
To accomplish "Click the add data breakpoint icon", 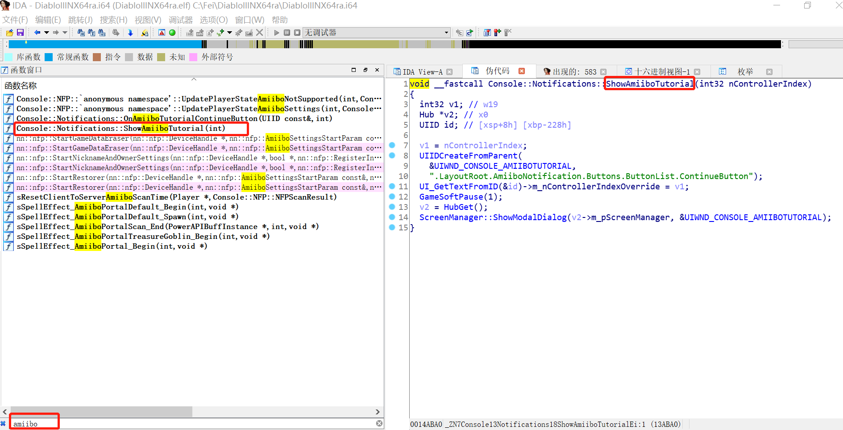I will click(200, 33).
